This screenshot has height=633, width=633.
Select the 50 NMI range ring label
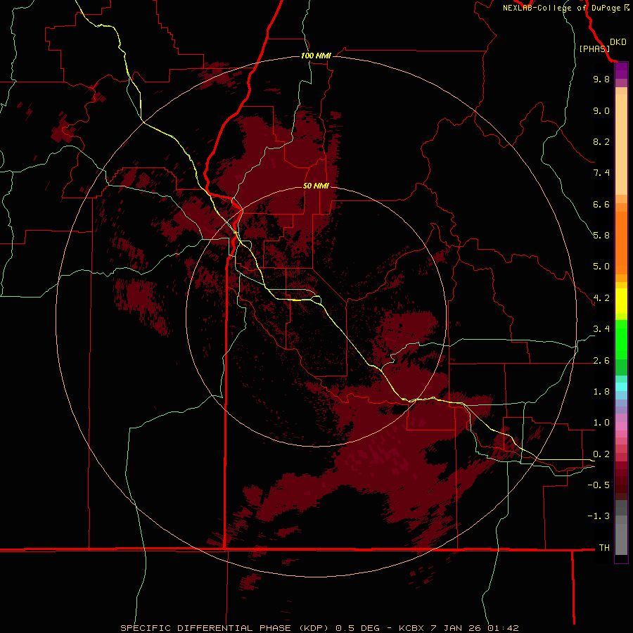[316, 186]
